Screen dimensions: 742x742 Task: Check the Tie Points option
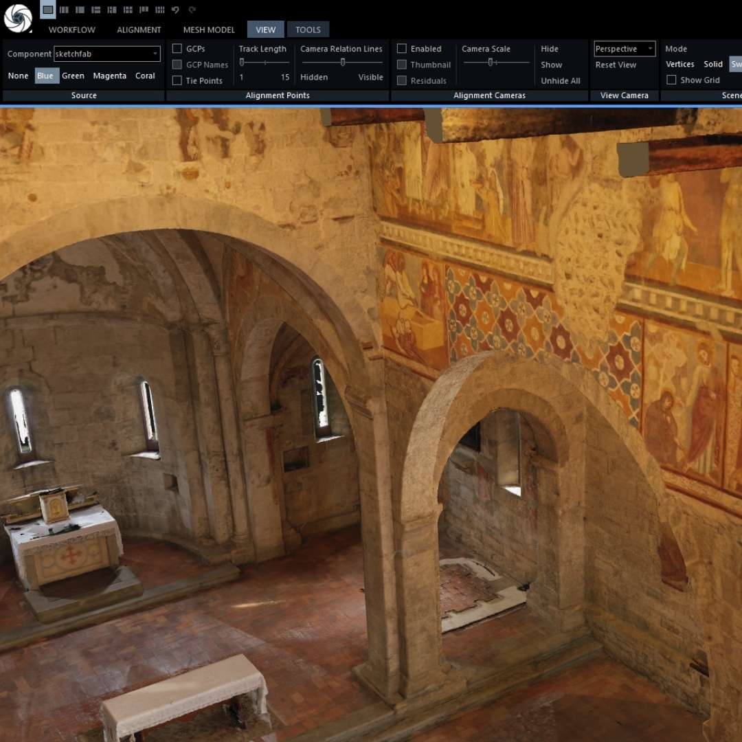coord(176,80)
